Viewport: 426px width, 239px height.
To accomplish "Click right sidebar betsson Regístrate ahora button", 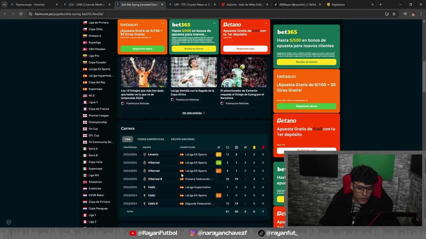I will click(x=307, y=106).
